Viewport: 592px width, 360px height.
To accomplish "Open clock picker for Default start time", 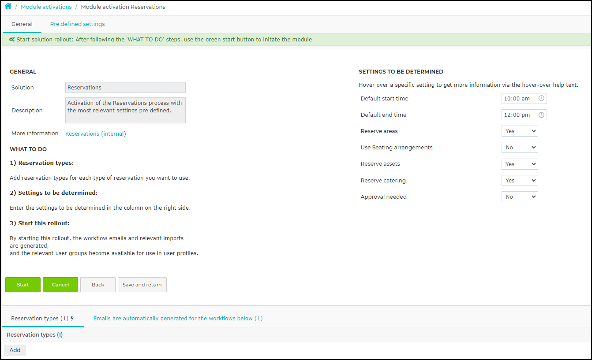I will (541, 99).
